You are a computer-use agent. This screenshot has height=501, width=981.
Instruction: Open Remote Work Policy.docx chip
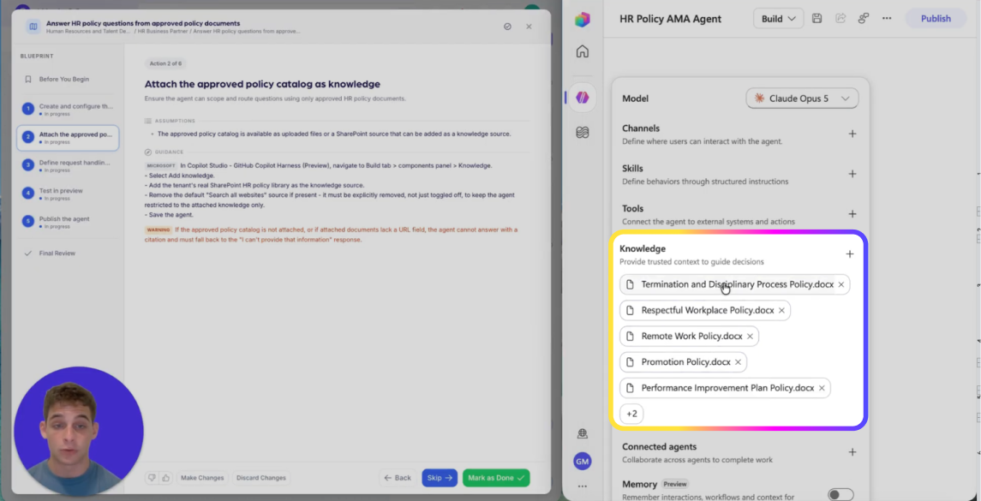point(691,337)
